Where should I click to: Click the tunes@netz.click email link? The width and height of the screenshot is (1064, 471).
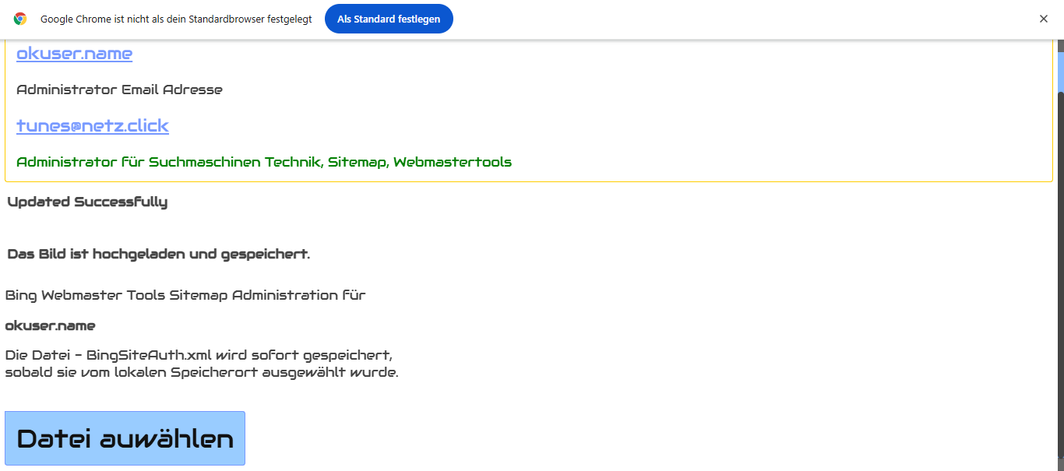click(x=93, y=125)
